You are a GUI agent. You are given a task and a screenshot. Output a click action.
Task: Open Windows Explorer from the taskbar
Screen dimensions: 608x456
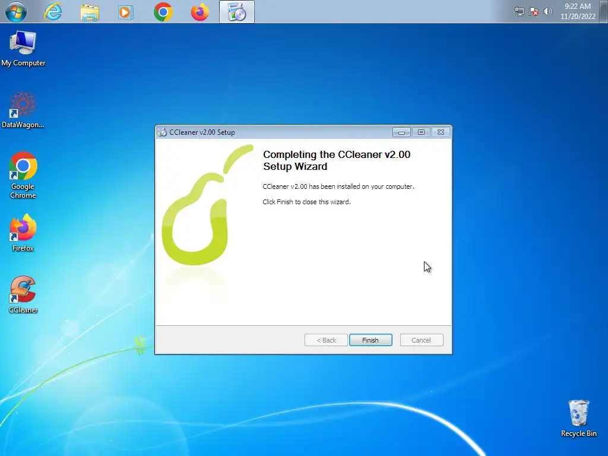tap(90, 12)
